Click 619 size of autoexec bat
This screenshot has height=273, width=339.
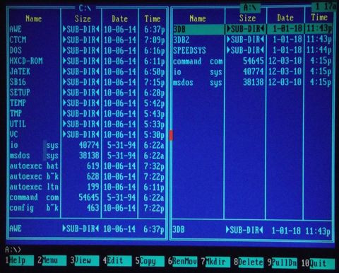93,166
